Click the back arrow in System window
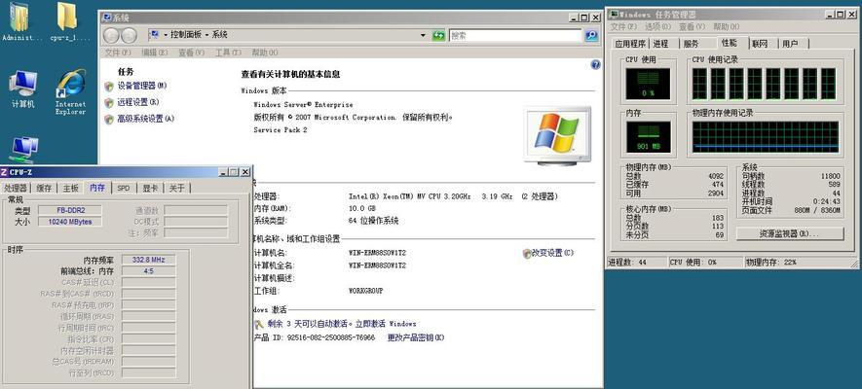This screenshot has height=389, width=862. click(112, 36)
